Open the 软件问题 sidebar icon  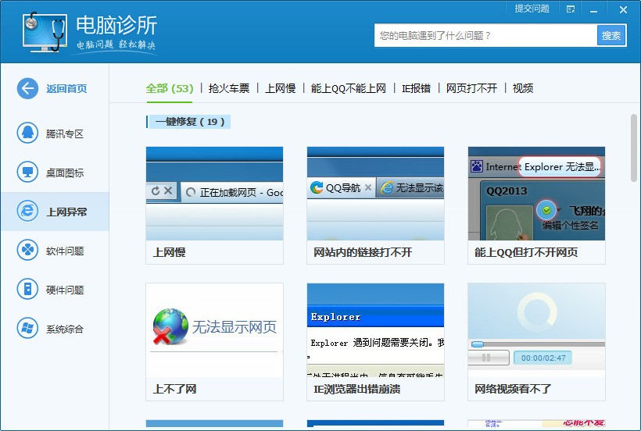click(x=27, y=251)
